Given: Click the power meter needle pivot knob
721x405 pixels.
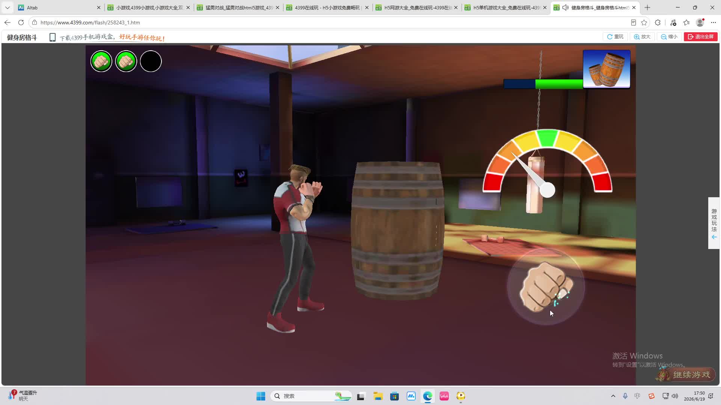Looking at the screenshot, I should pos(548,190).
